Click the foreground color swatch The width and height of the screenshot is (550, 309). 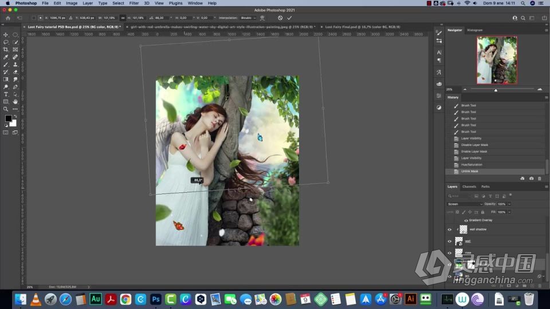[x=8, y=118]
